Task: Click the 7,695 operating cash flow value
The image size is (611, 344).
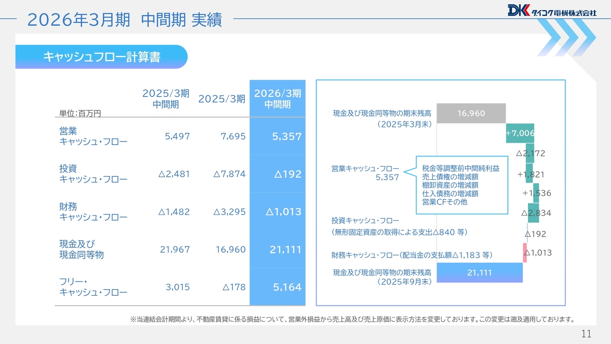Action: pyautogui.click(x=233, y=136)
